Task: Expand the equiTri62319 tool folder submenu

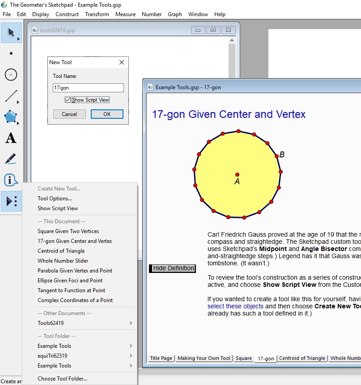Action: pos(85,356)
